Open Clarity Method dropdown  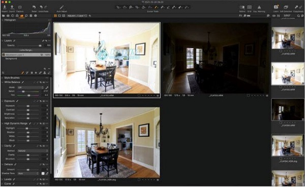coord(33,151)
